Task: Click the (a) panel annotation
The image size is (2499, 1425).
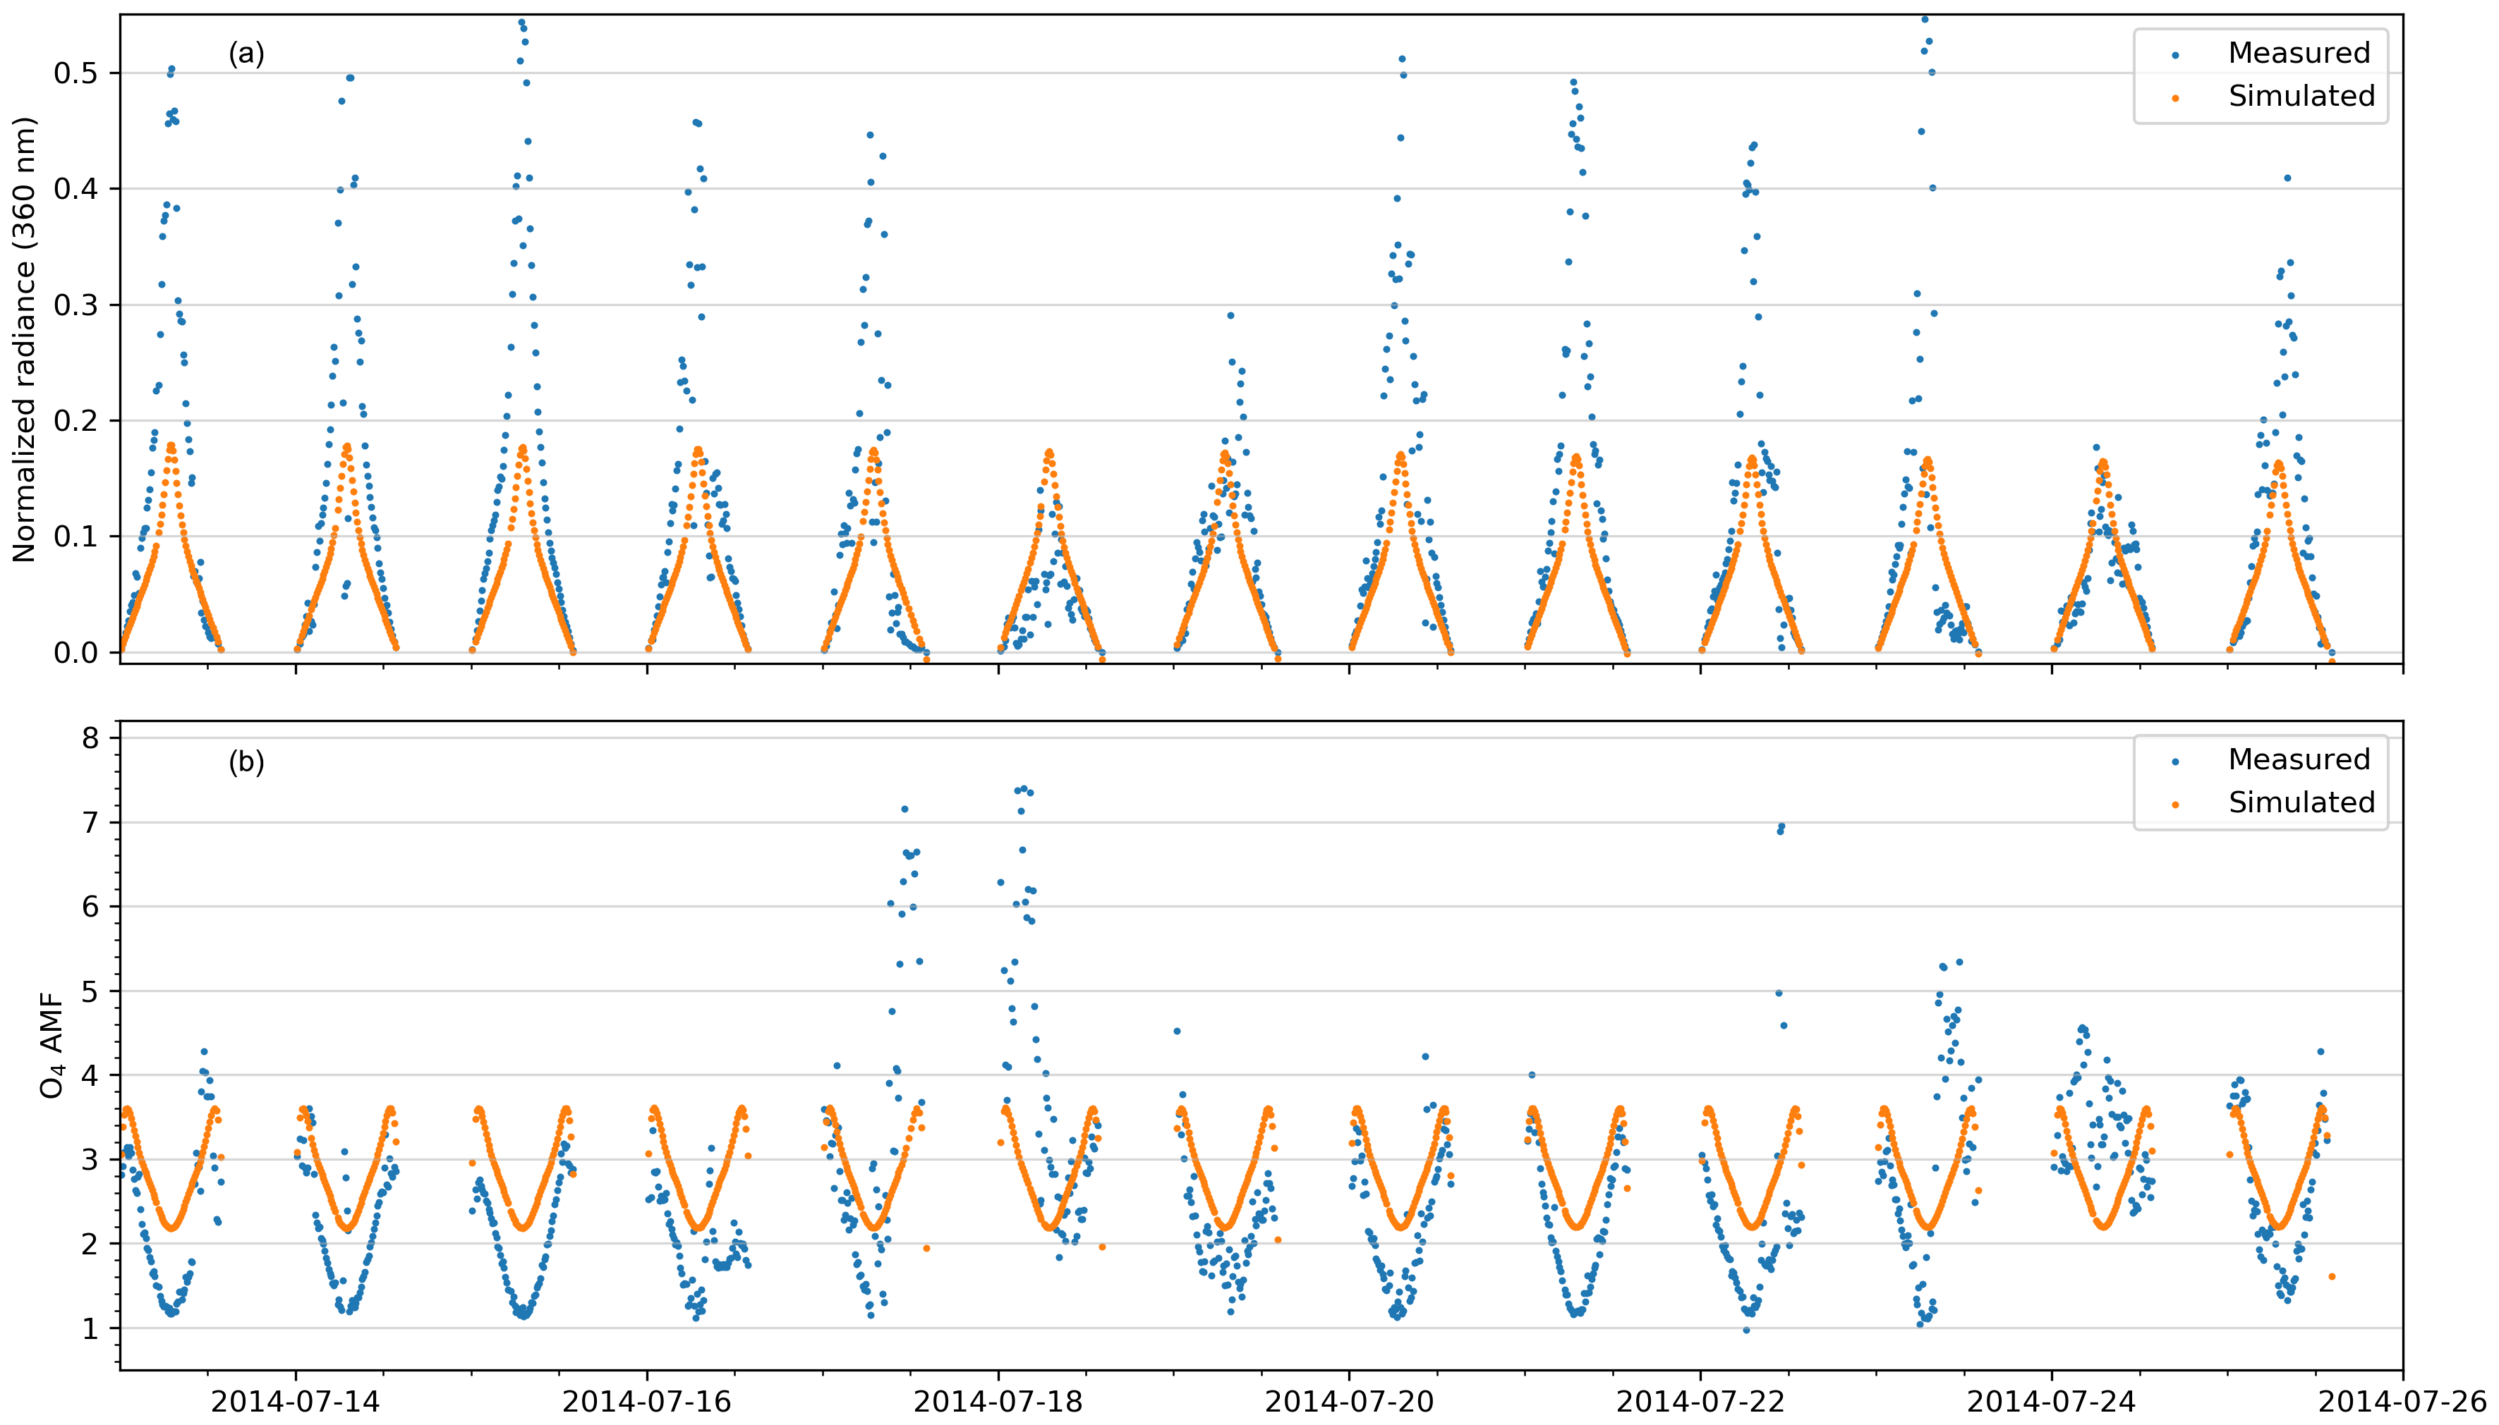Action: click(246, 54)
